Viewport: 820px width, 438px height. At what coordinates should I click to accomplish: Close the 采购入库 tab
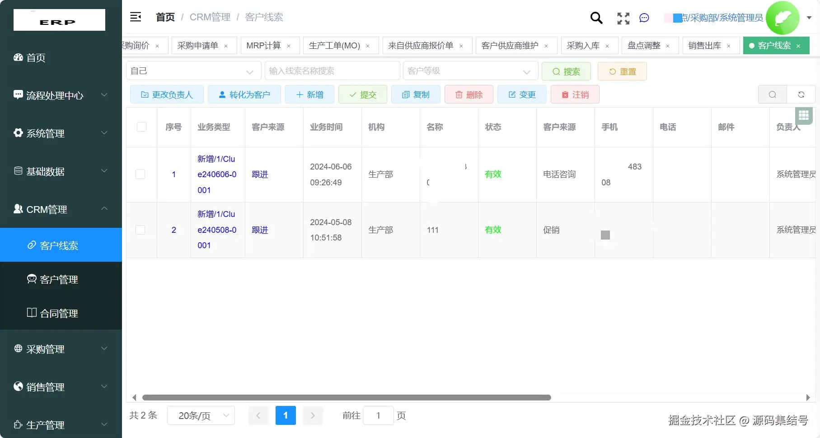click(x=607, y=46)
